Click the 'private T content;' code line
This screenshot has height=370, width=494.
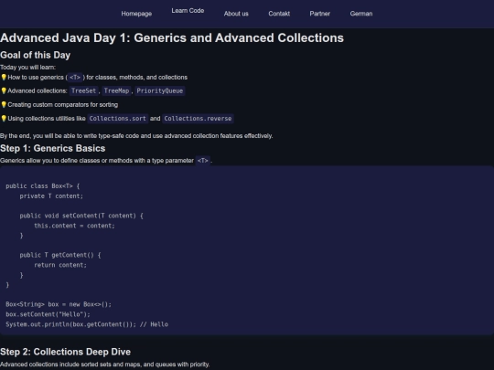pyautogui.click(x=51, y=196)
